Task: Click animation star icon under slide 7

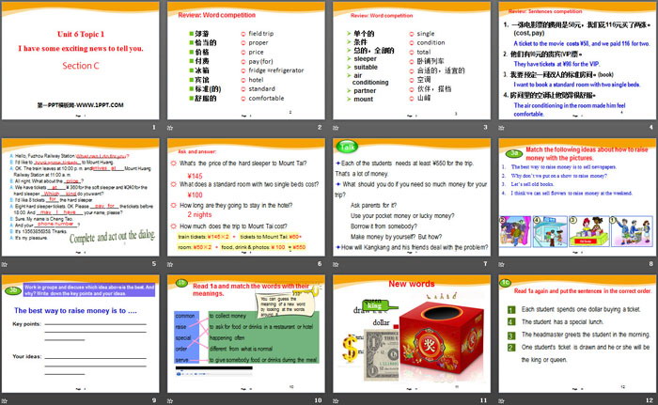Action: click(x=336, y=264)
